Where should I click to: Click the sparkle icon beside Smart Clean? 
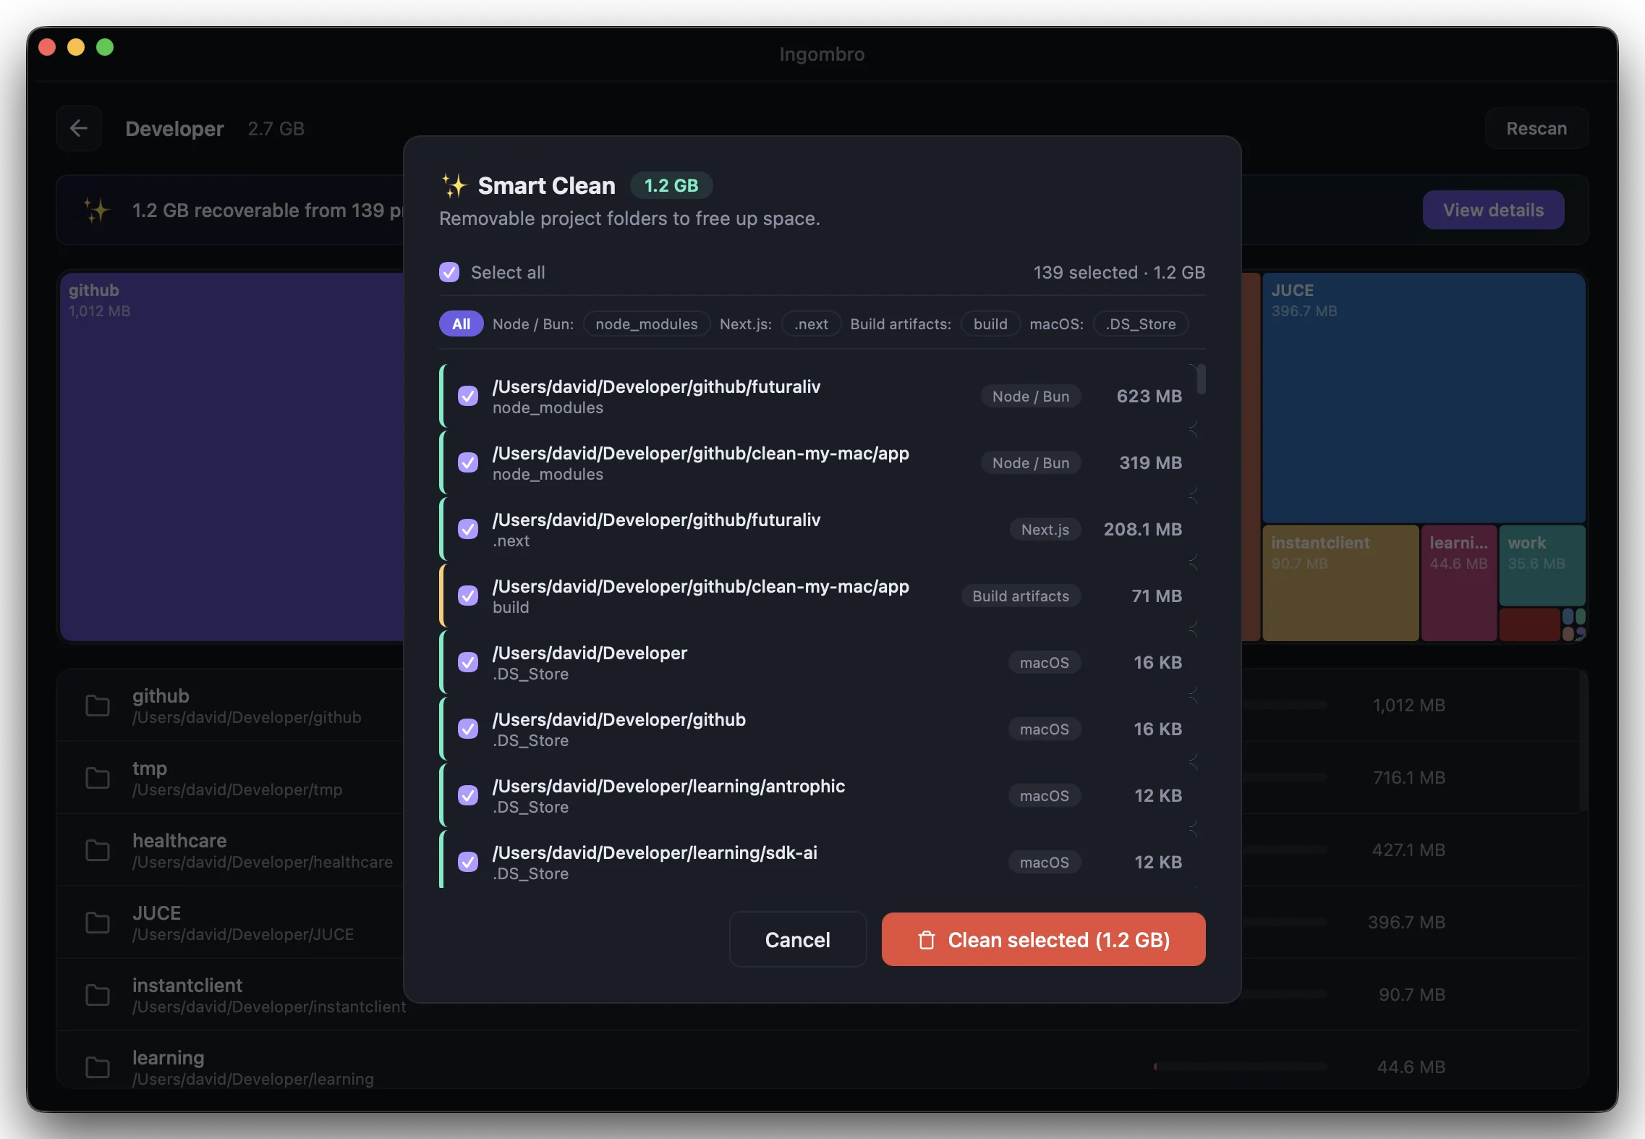pos(455,185)
